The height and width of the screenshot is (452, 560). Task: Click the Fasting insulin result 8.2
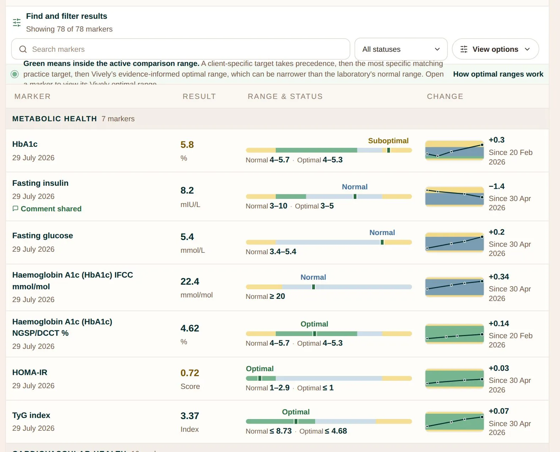pos(187,190)
